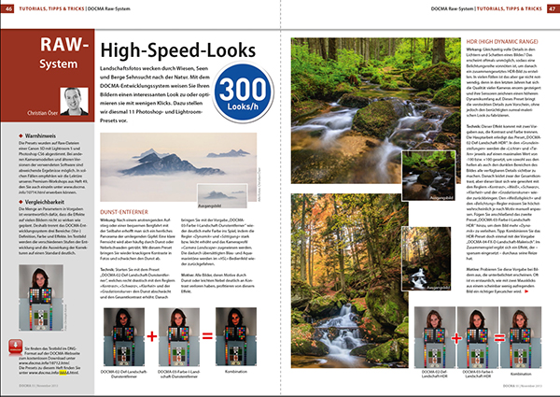560x397 pixels.
Task: Click the right page TUTORIALS, TIPPS & TRICKS header
Action: pos(510,8)
